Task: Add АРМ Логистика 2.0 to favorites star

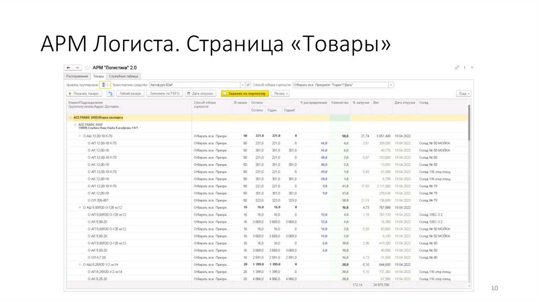Action: 87,68
